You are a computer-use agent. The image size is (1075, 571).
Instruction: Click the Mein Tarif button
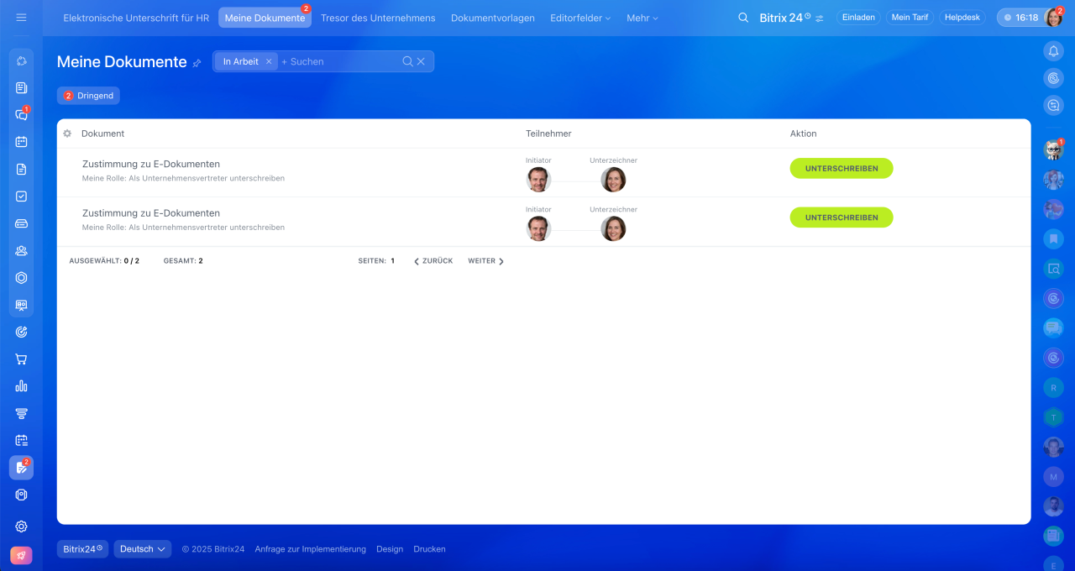(x=910, y=17)
